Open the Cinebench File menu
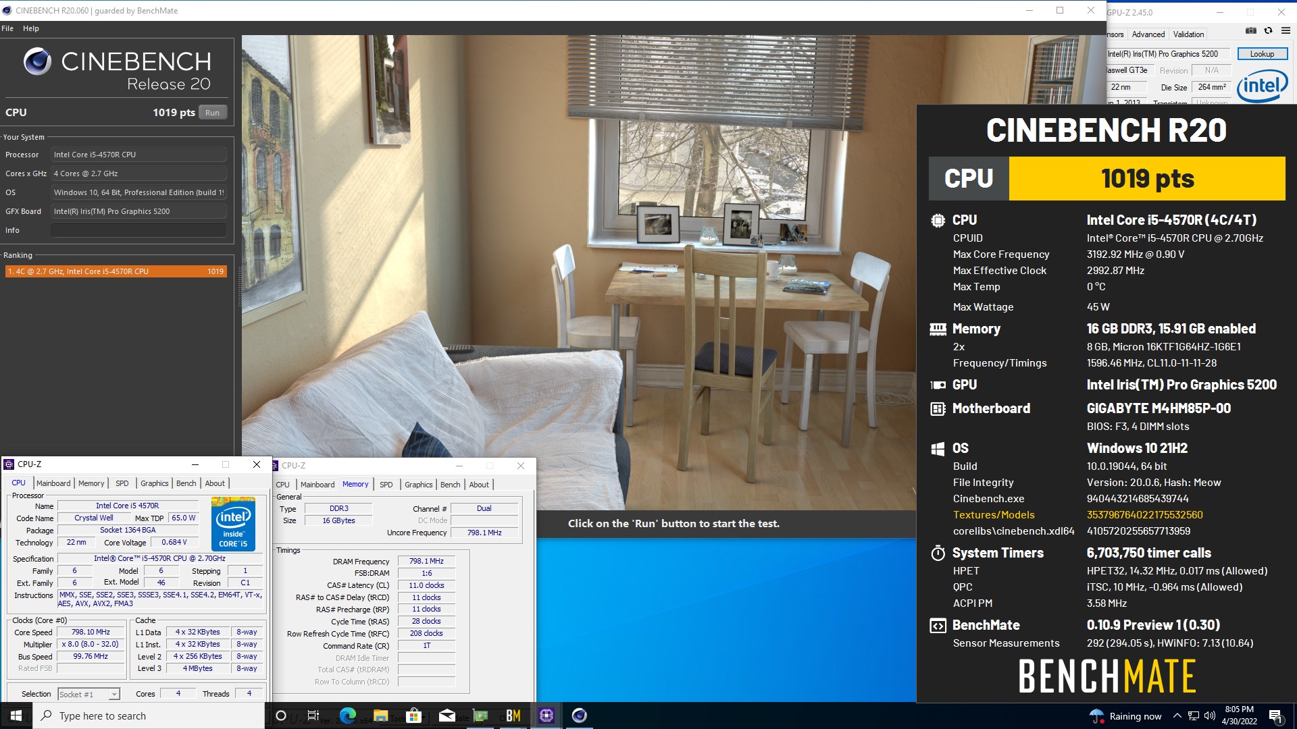The image size is (1297, 729). 7,28
